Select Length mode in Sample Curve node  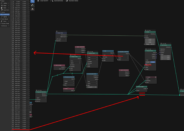[153, 62]
